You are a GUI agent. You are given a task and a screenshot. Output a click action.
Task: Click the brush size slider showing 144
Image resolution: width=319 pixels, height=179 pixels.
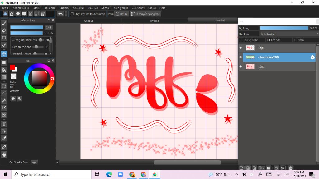tap(27, 27)
